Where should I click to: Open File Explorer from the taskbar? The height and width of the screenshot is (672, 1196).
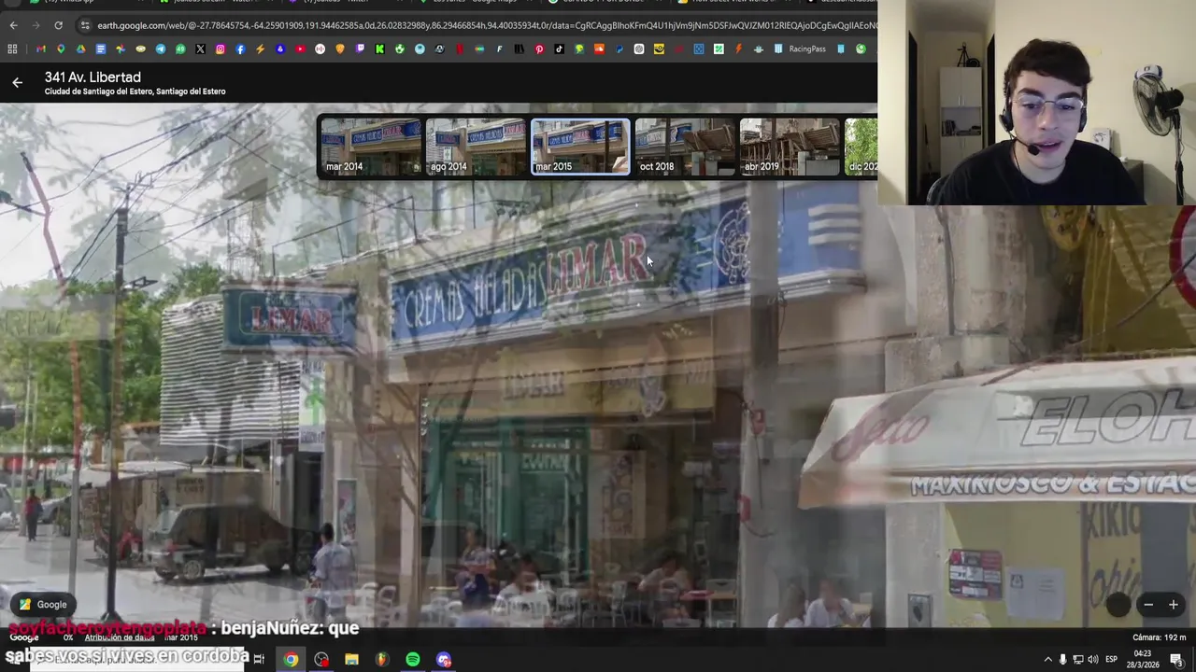(351, 659)
